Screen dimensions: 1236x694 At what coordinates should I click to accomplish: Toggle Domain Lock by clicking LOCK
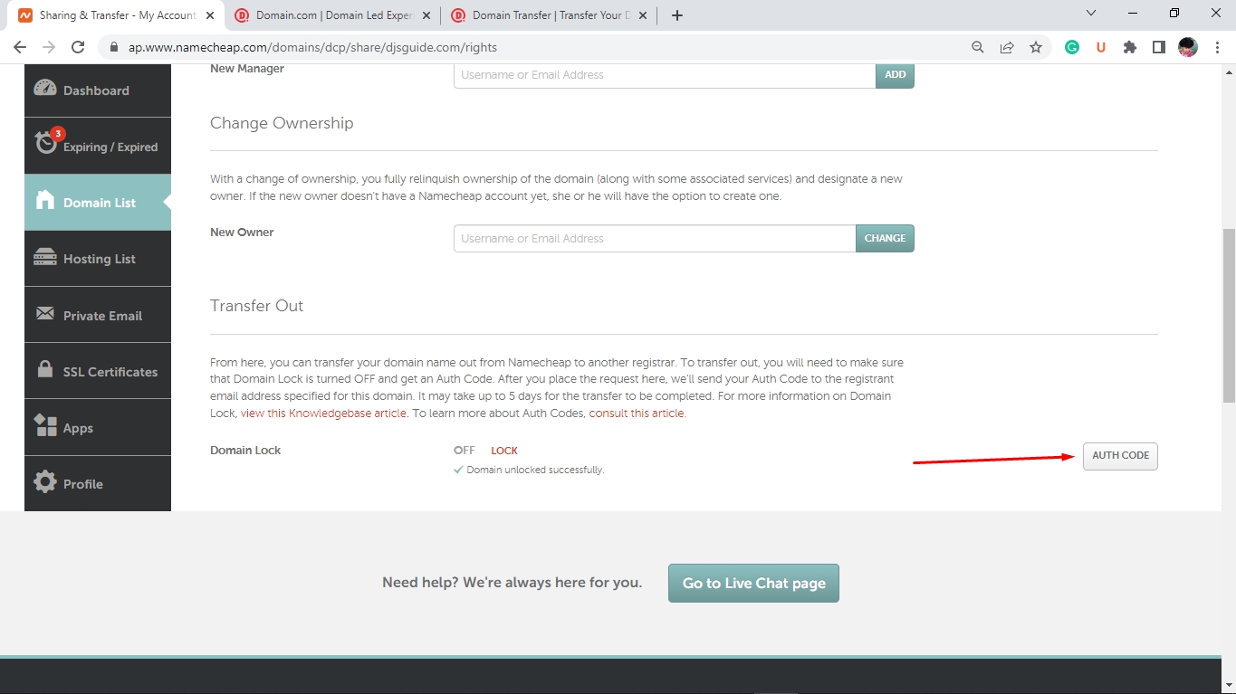[504, 451]
